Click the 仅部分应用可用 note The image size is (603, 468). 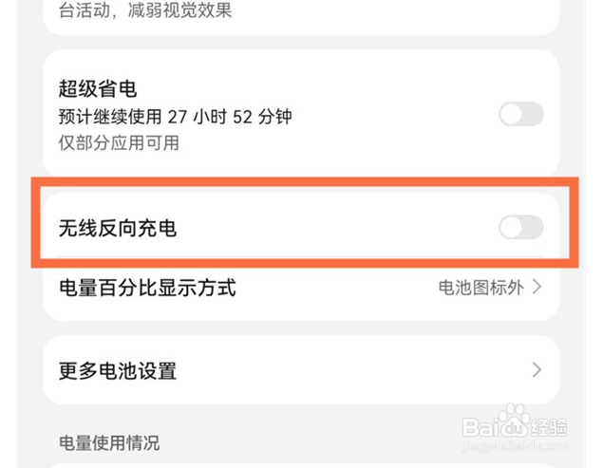click(119, 143)
